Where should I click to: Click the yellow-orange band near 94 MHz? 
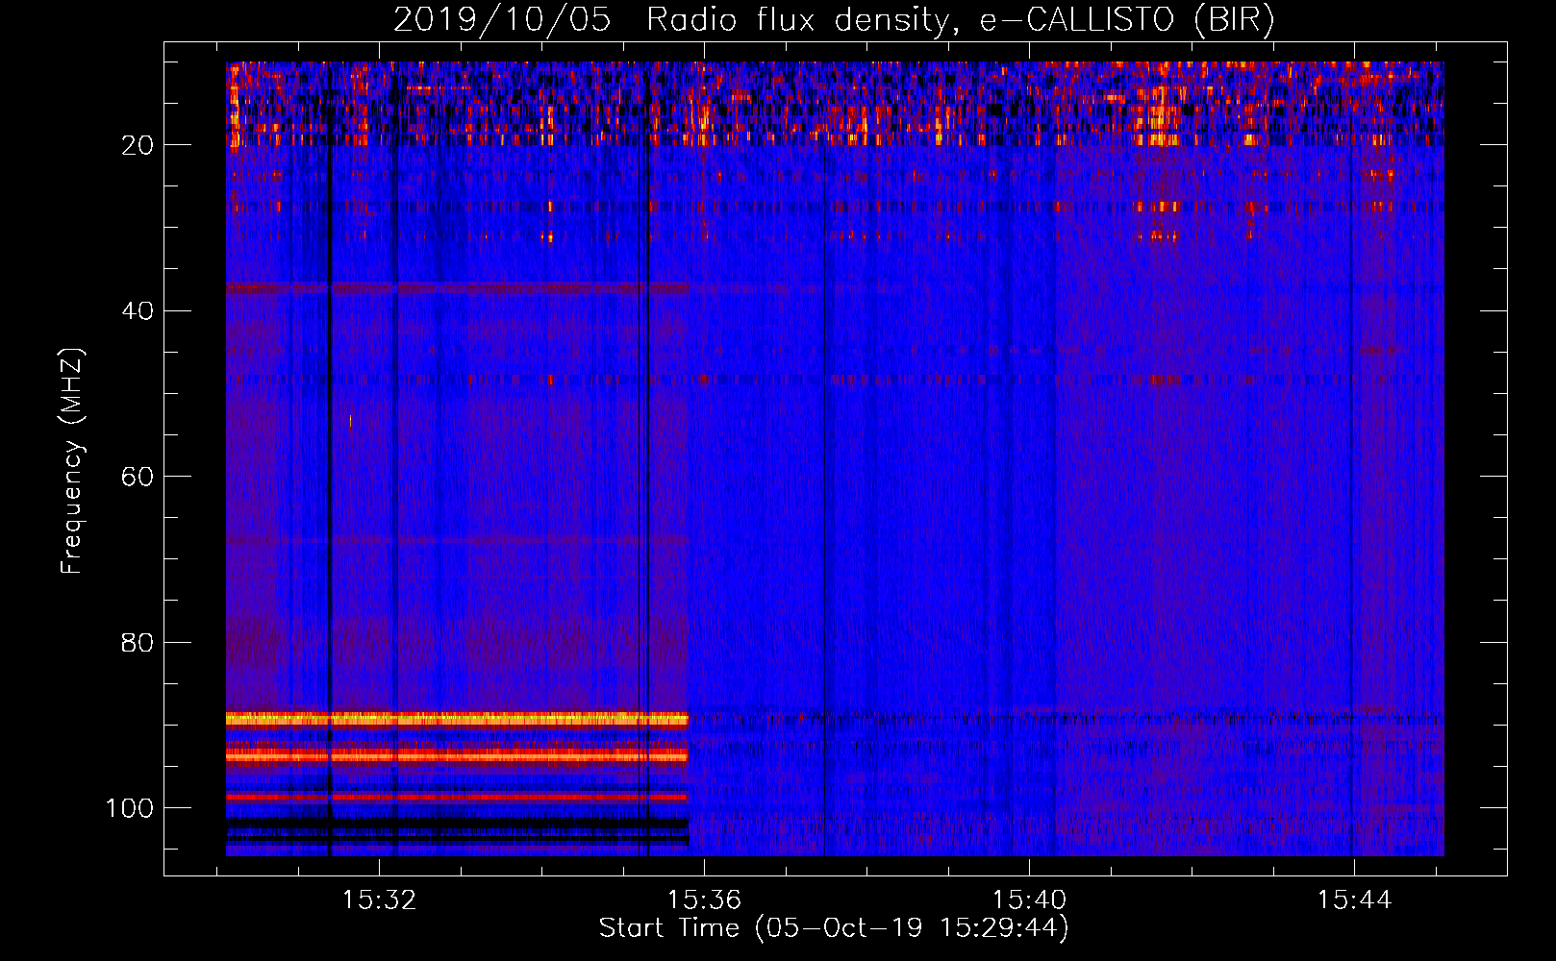click(458, 756)
